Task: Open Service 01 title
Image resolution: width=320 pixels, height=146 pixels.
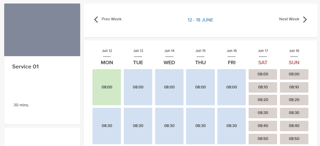Action: point(25,67)
